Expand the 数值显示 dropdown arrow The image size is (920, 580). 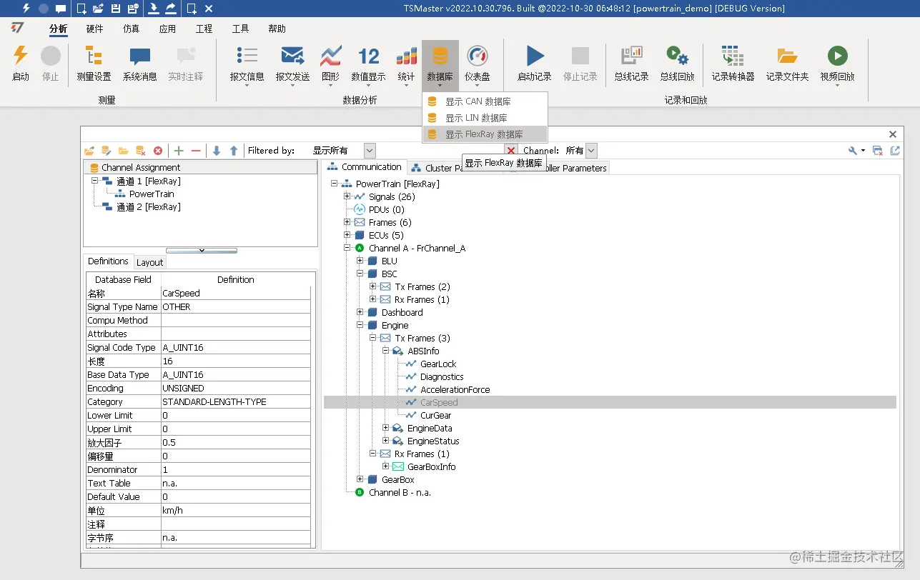coord(369,86)
